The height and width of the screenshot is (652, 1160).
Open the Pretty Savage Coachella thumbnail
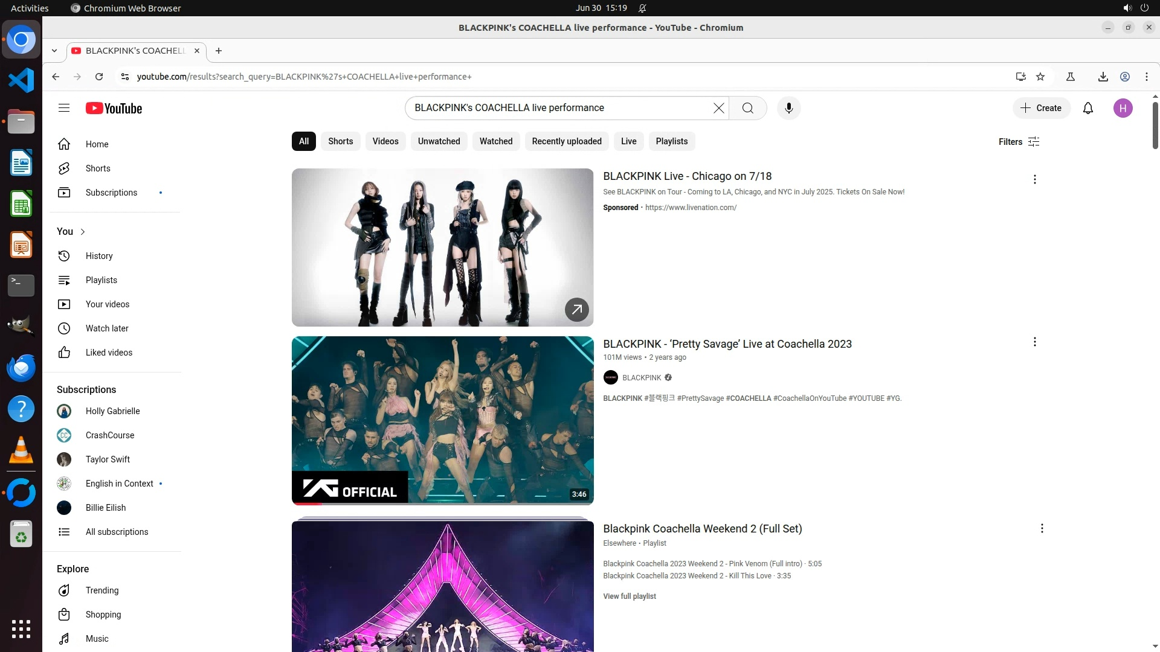pyautogui.click(x=442, y=420)
